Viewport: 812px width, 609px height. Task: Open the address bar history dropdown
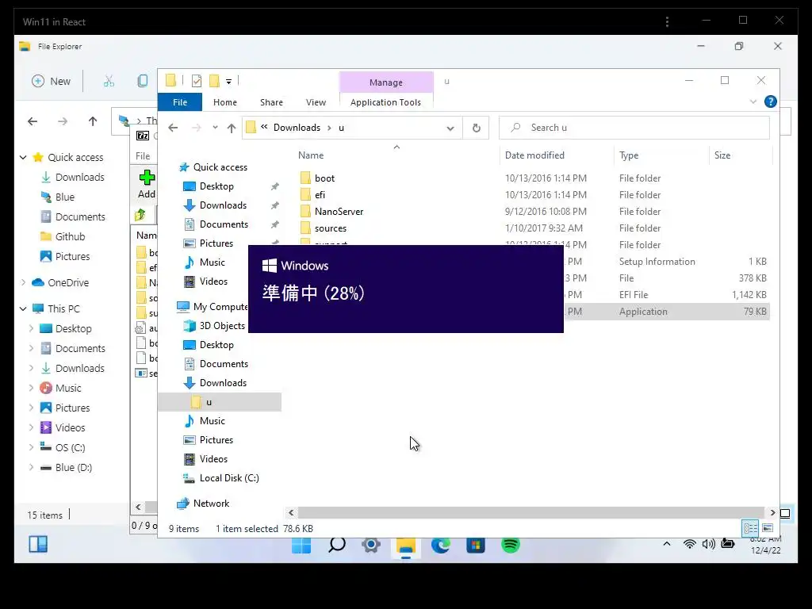pyautogui.click(x=450, y=128)
